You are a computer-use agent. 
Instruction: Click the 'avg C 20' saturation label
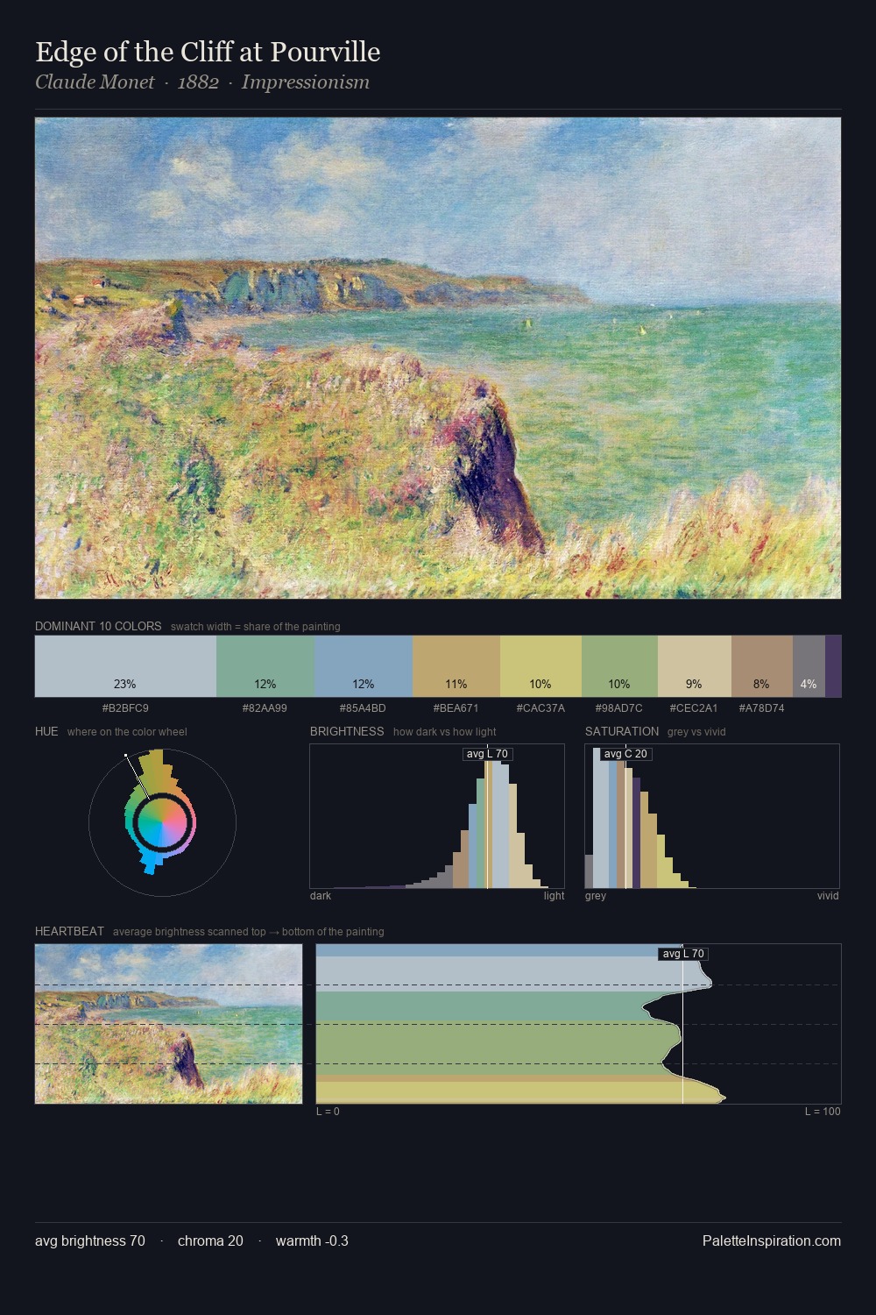coord(625,754)
